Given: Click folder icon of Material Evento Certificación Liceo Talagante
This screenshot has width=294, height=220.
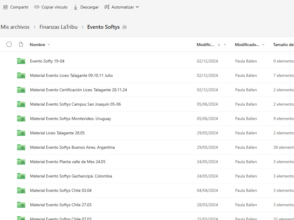Looking at the screenshot, I should pos(21,90).
